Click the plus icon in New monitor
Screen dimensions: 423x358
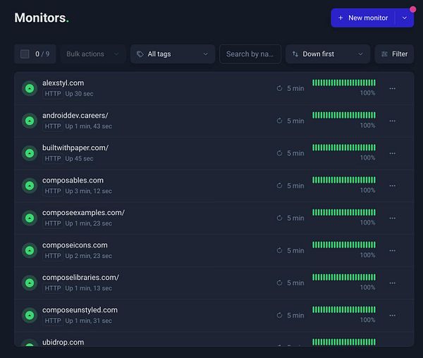click(341, 18)
